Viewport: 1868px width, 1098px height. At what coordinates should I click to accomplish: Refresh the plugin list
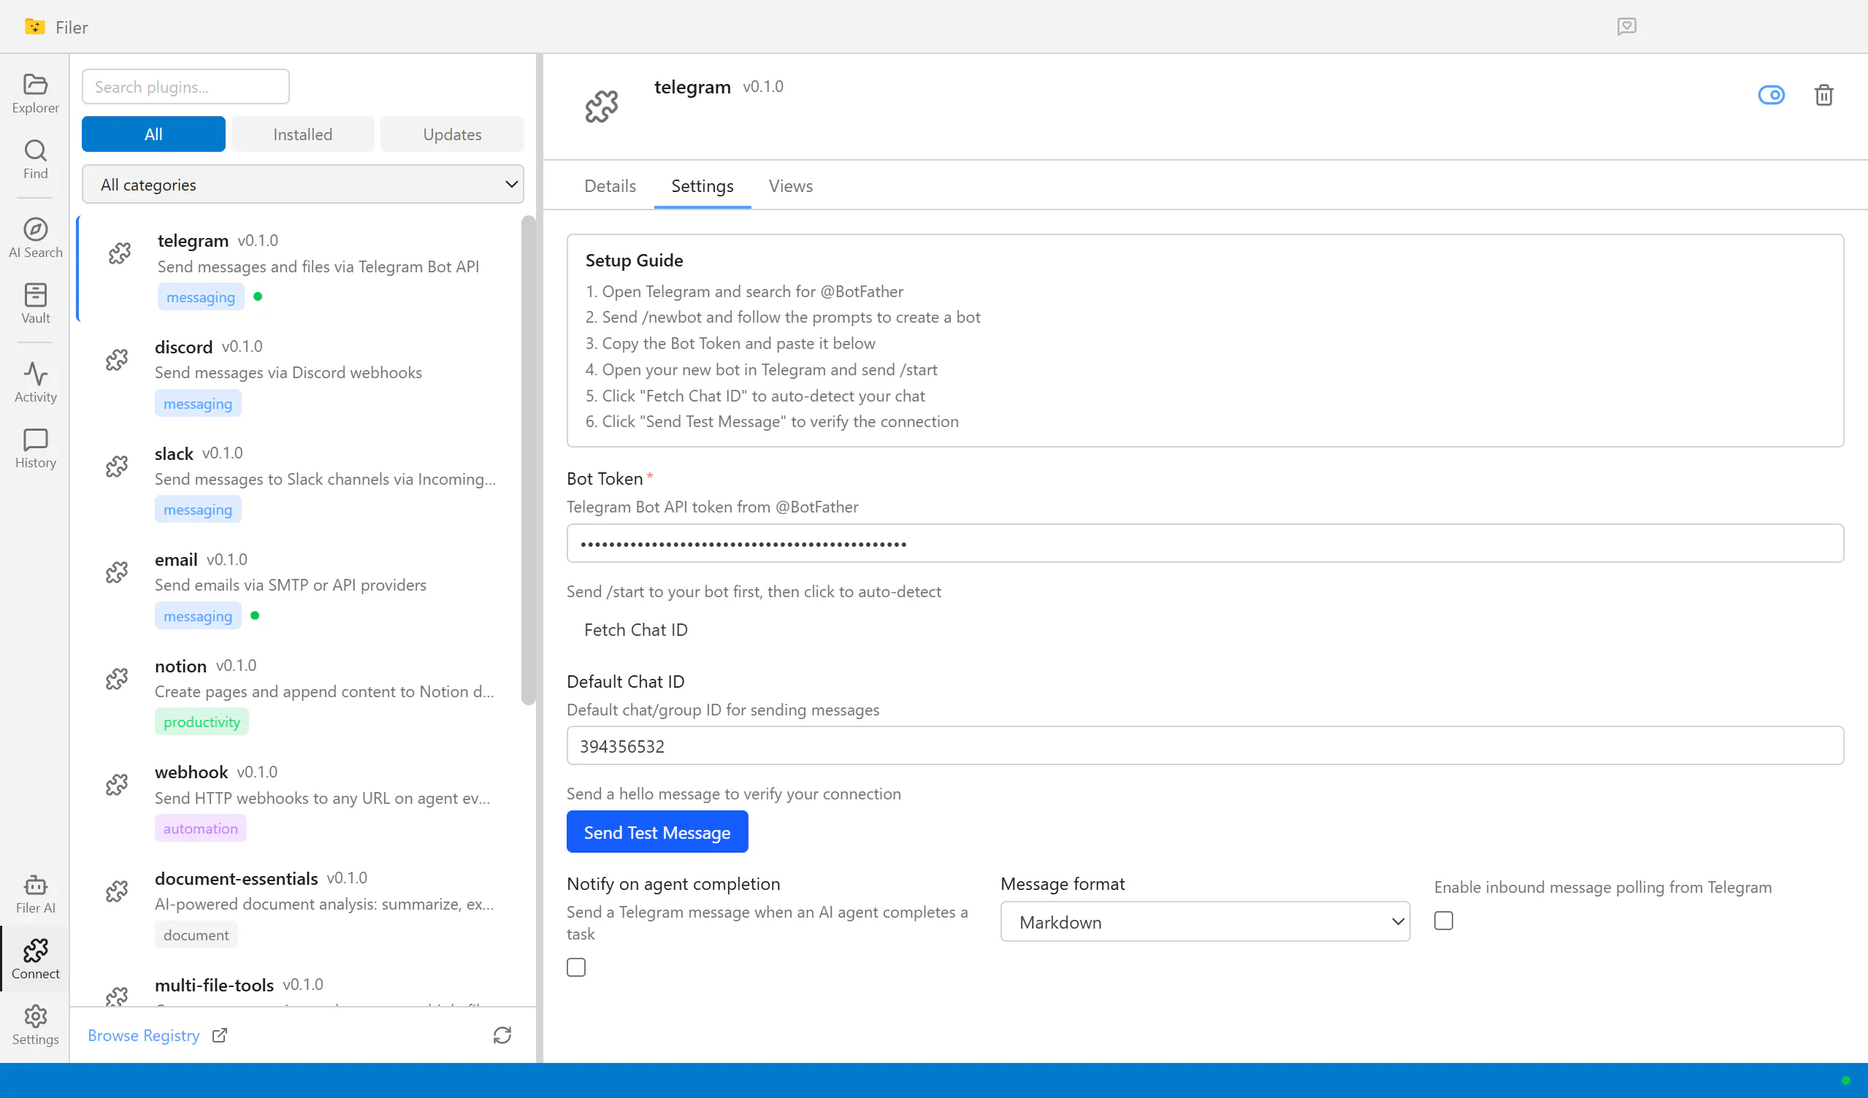502,1035
